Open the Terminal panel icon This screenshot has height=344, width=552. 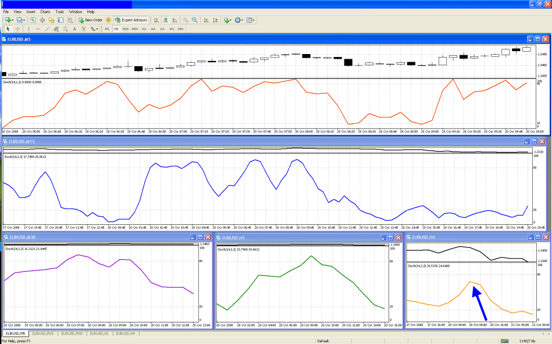(60, 20)
